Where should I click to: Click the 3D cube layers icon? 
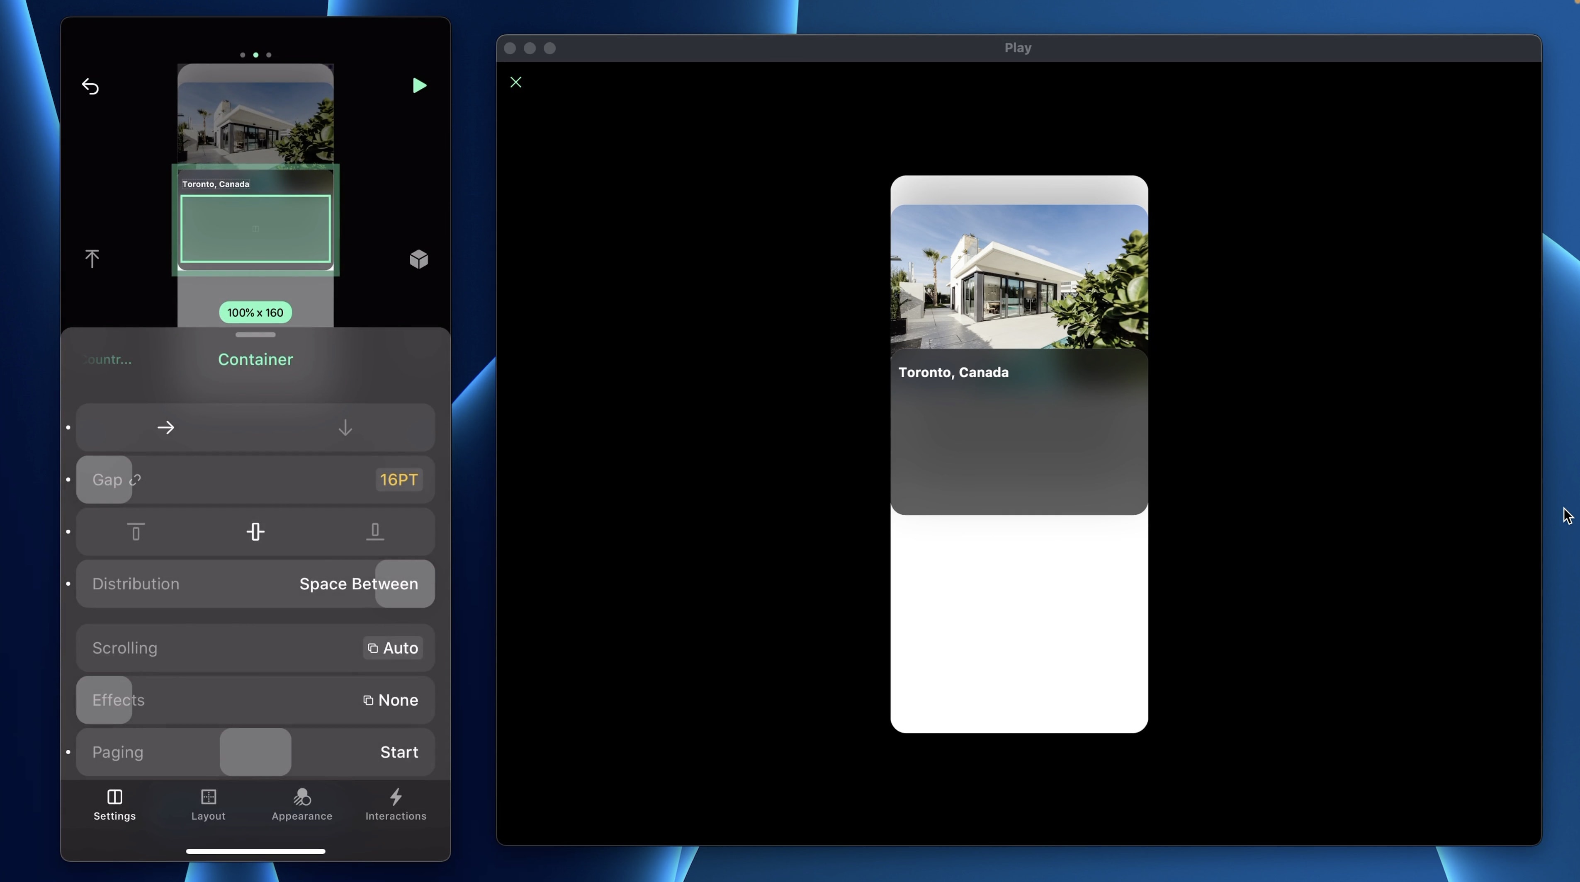pyautogui.click(x=418, y=259)
